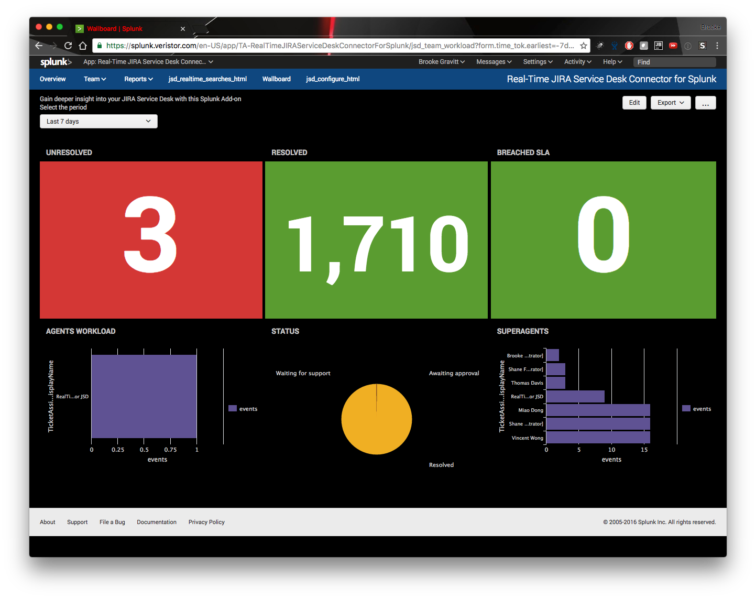Click the Awaiting approval pie label
Image resolution: width=756 pixels, height=599 pixels.
pos(454,373)
